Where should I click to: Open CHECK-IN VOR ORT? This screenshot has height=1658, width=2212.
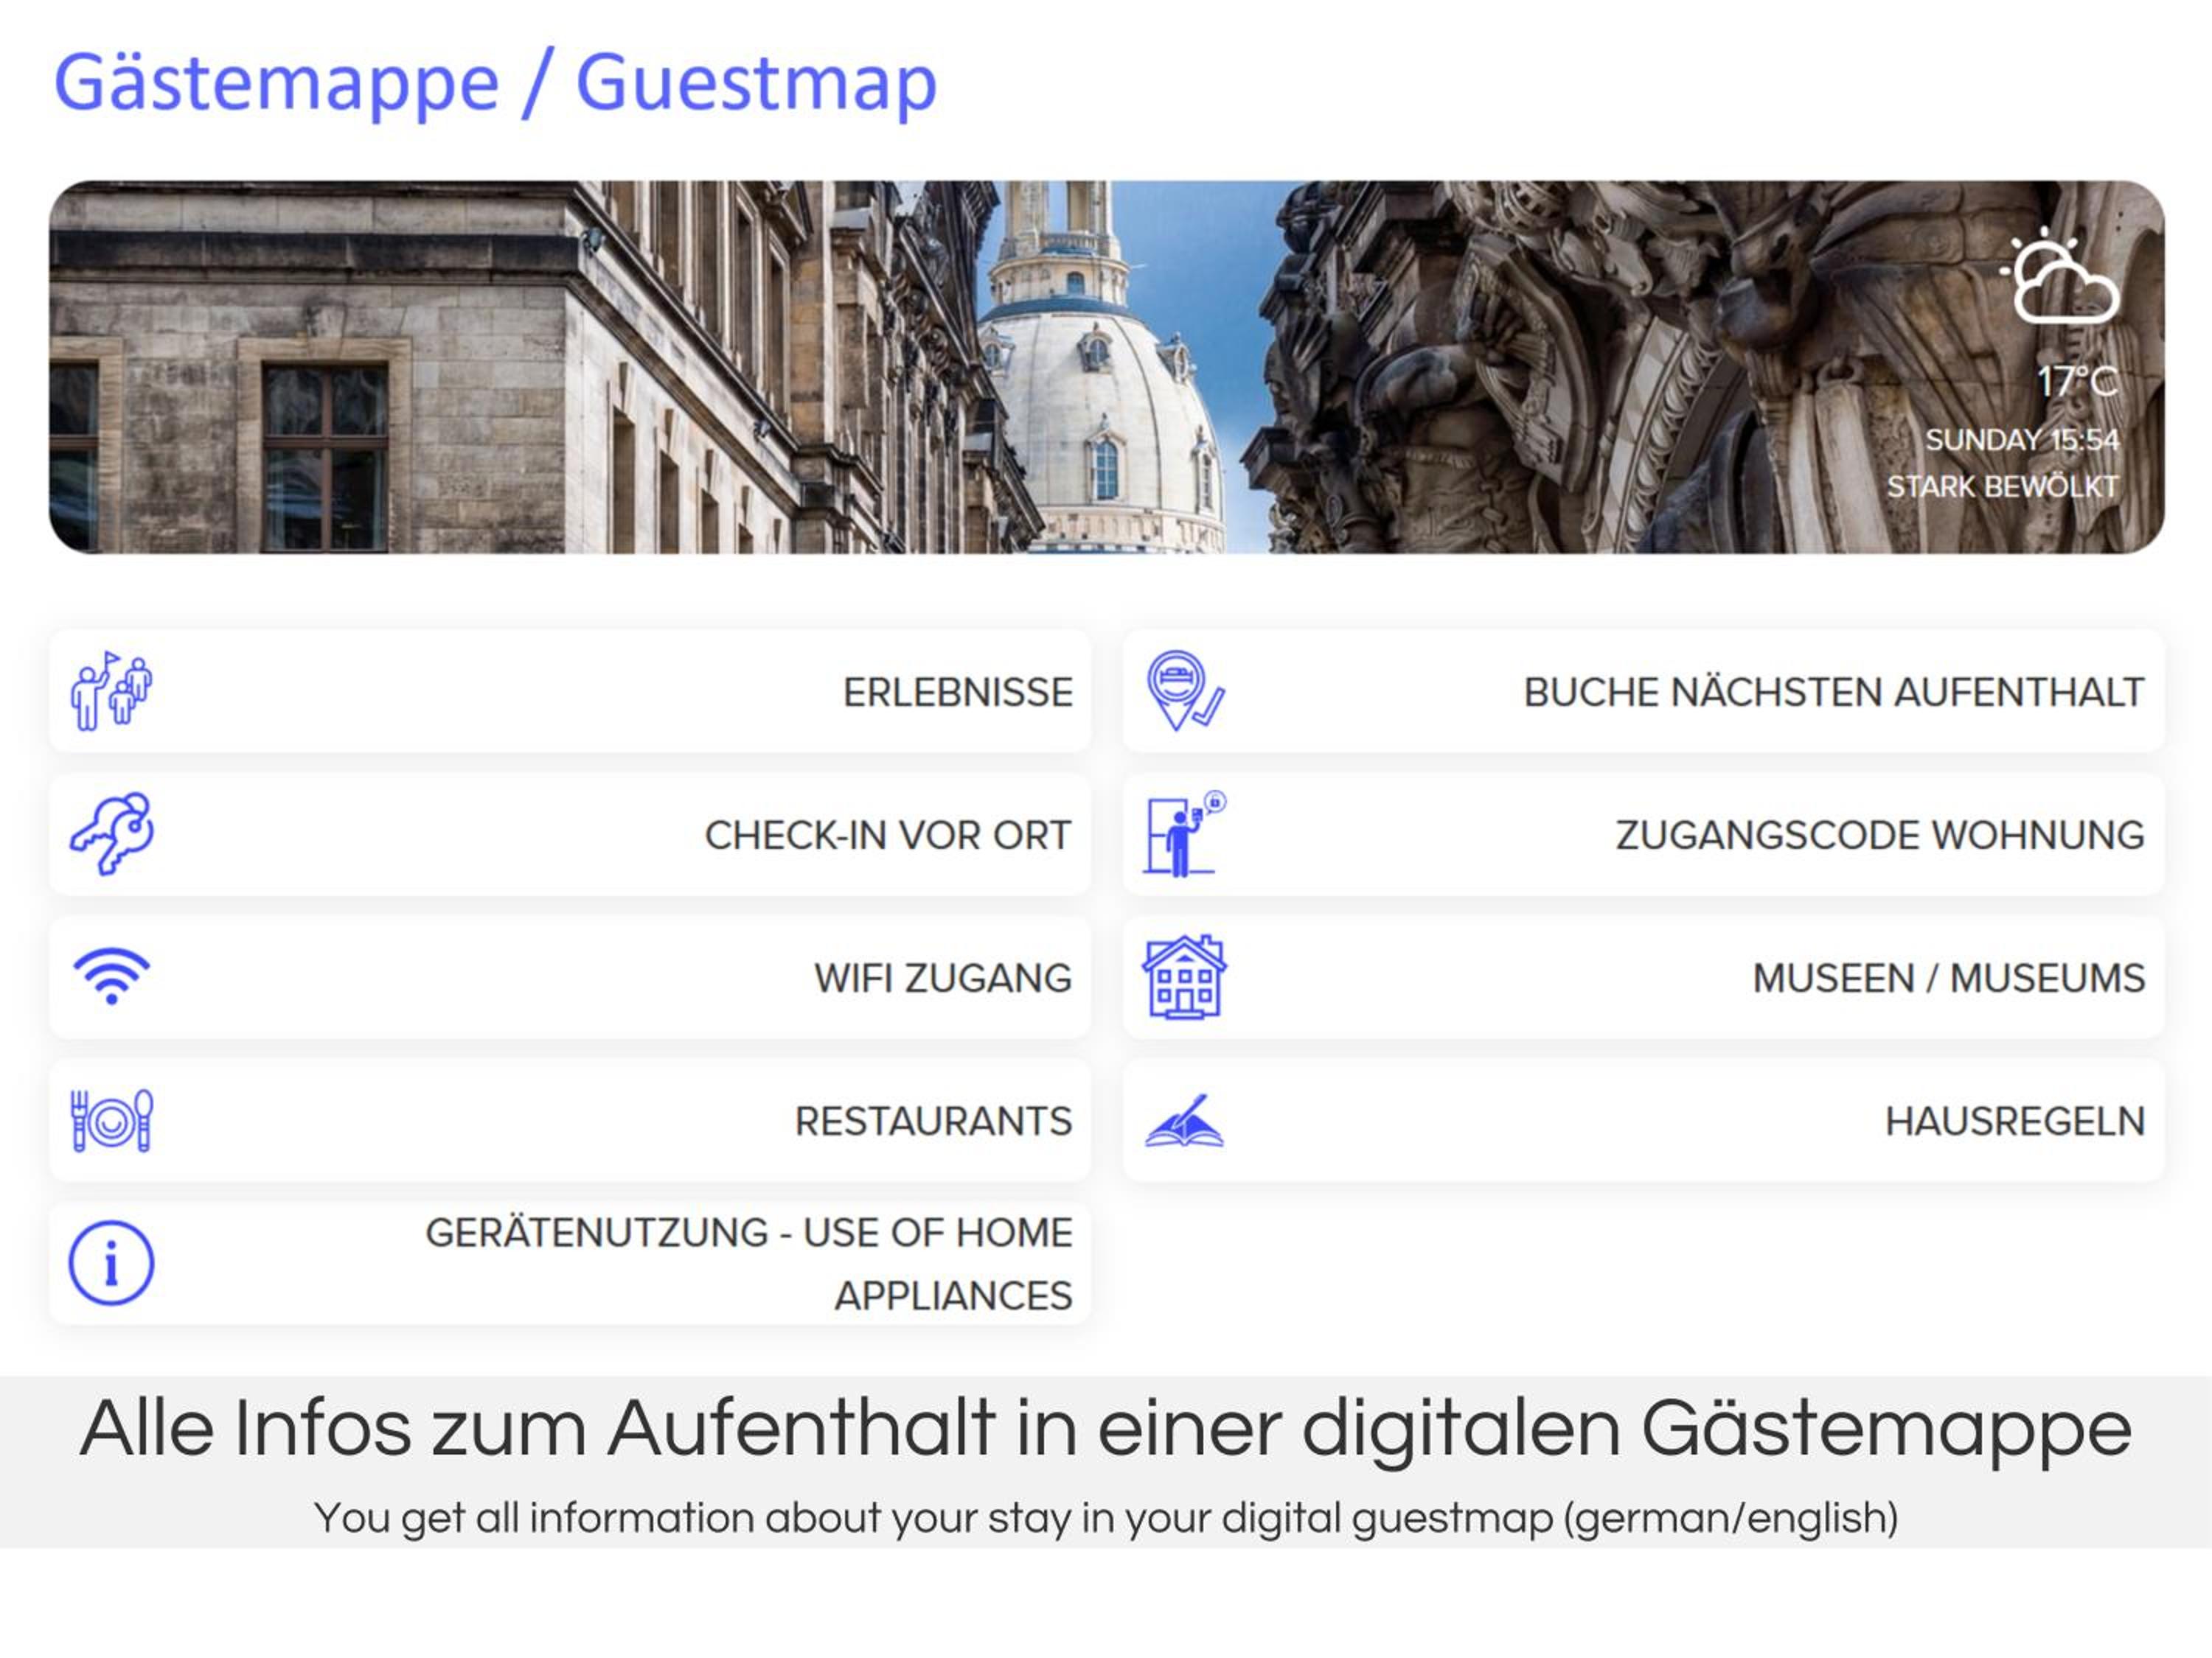[570, 833]
